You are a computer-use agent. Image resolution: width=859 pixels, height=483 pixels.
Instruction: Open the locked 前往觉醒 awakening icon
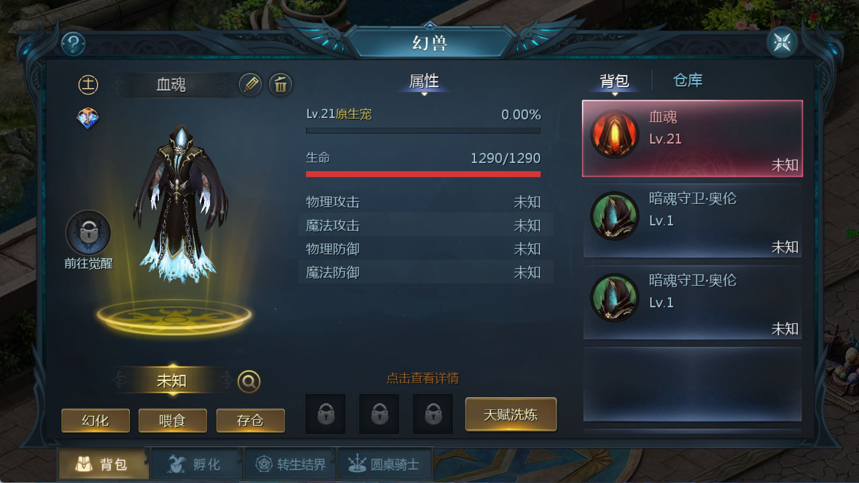pyautogui.click(x=88, y=232)
